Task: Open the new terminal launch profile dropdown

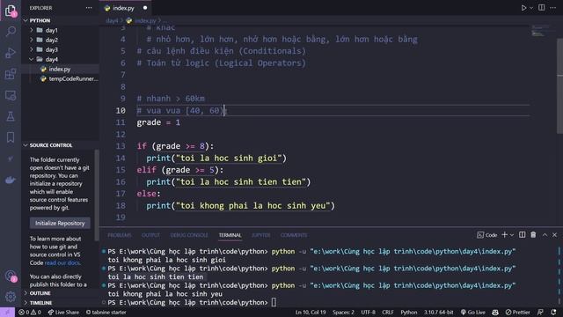Action: (512, 235)
